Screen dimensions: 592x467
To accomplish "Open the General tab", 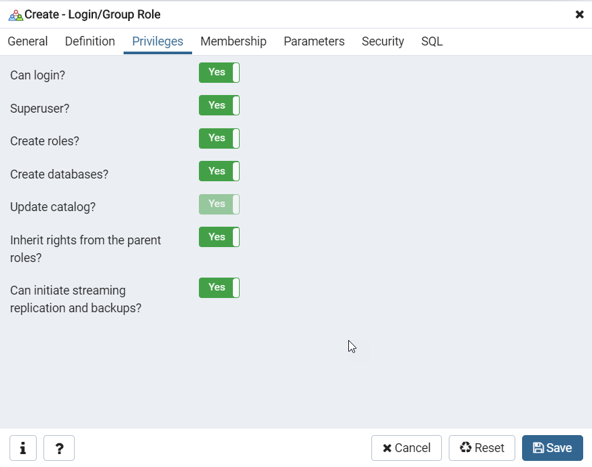I will click(28, 41).
